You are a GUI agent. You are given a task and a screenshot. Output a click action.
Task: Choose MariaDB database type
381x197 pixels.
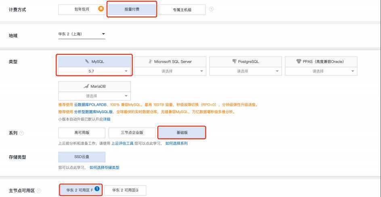[x=94, y=86]
